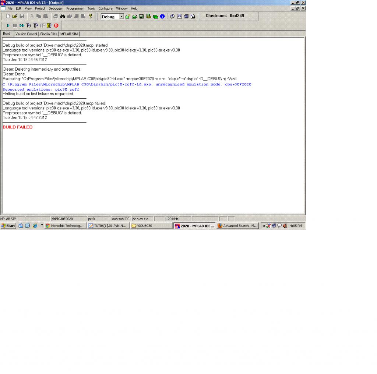377x374 pixels.
Task: Click the Export Hex icon right of Build All
Action: [186, 16]
